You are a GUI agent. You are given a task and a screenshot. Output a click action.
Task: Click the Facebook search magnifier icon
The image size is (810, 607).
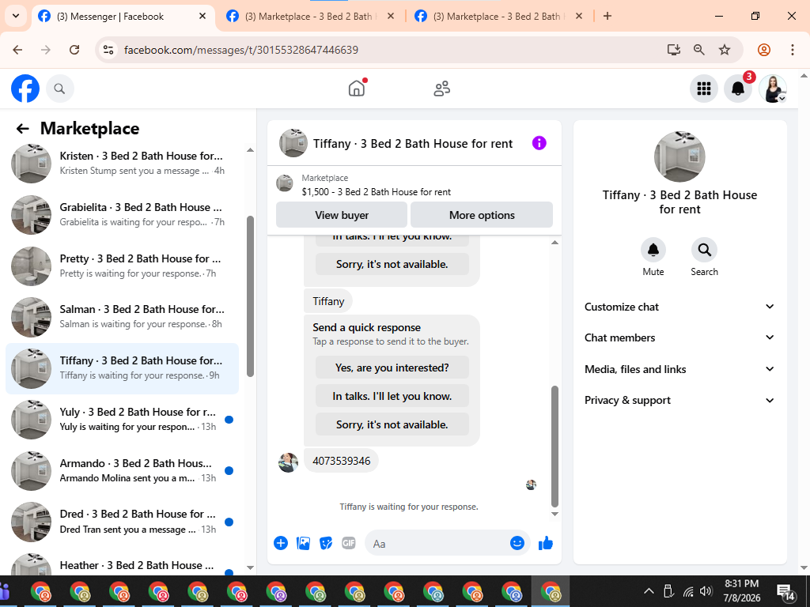point(59,89)
